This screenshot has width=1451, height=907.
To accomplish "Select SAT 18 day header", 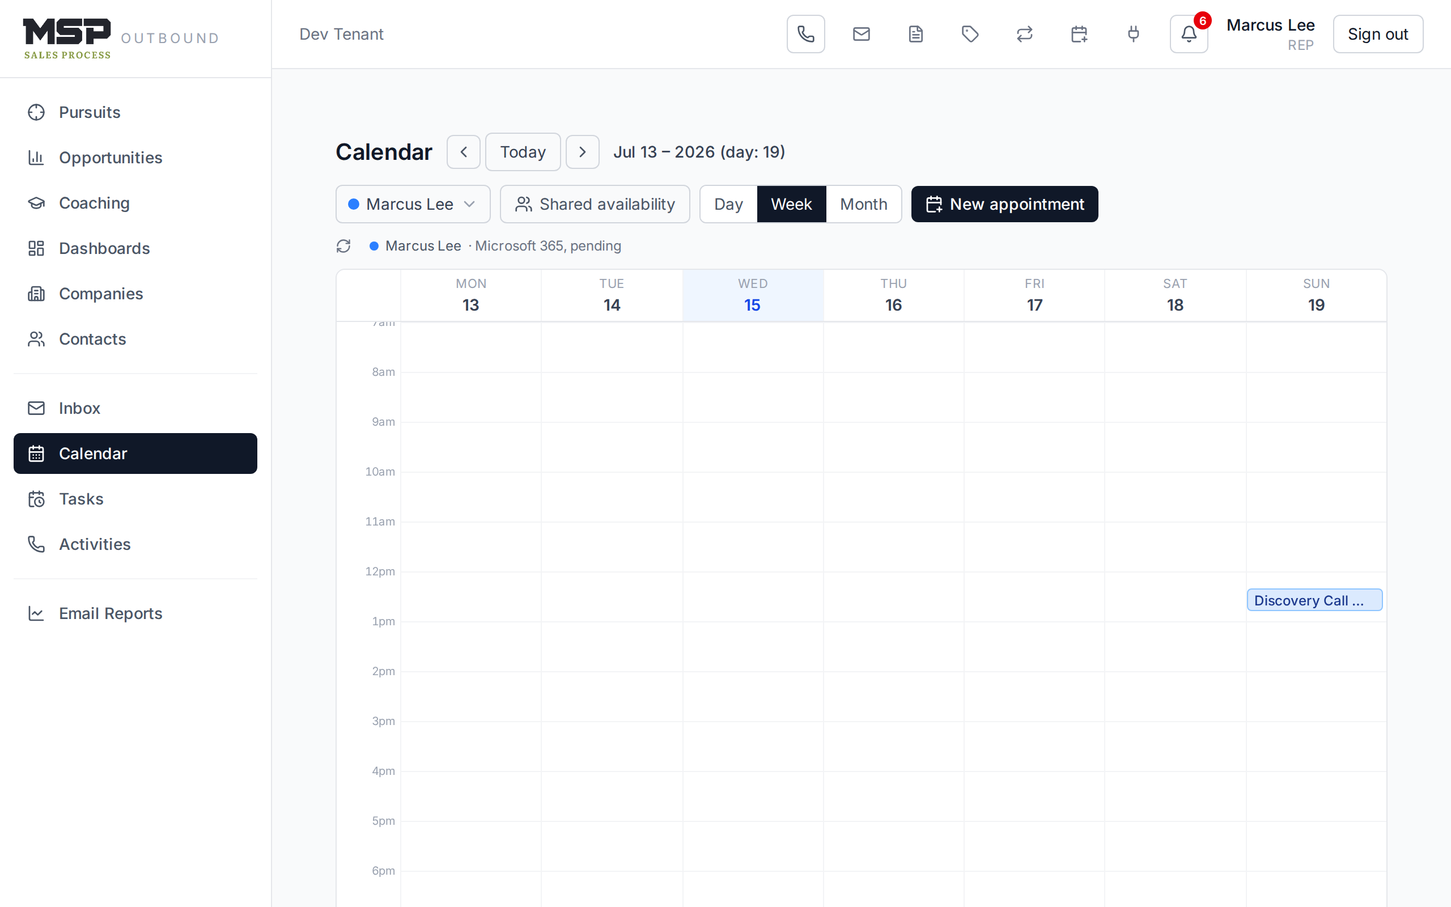I will click(x=1175, y=295).
